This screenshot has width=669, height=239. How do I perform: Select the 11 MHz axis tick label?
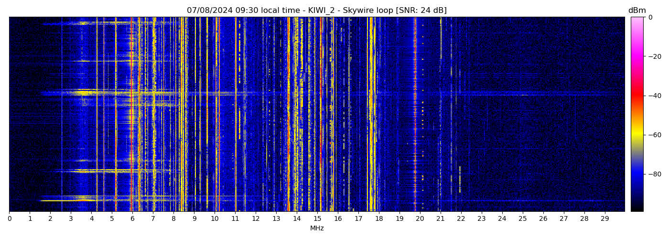click(235, 218)
